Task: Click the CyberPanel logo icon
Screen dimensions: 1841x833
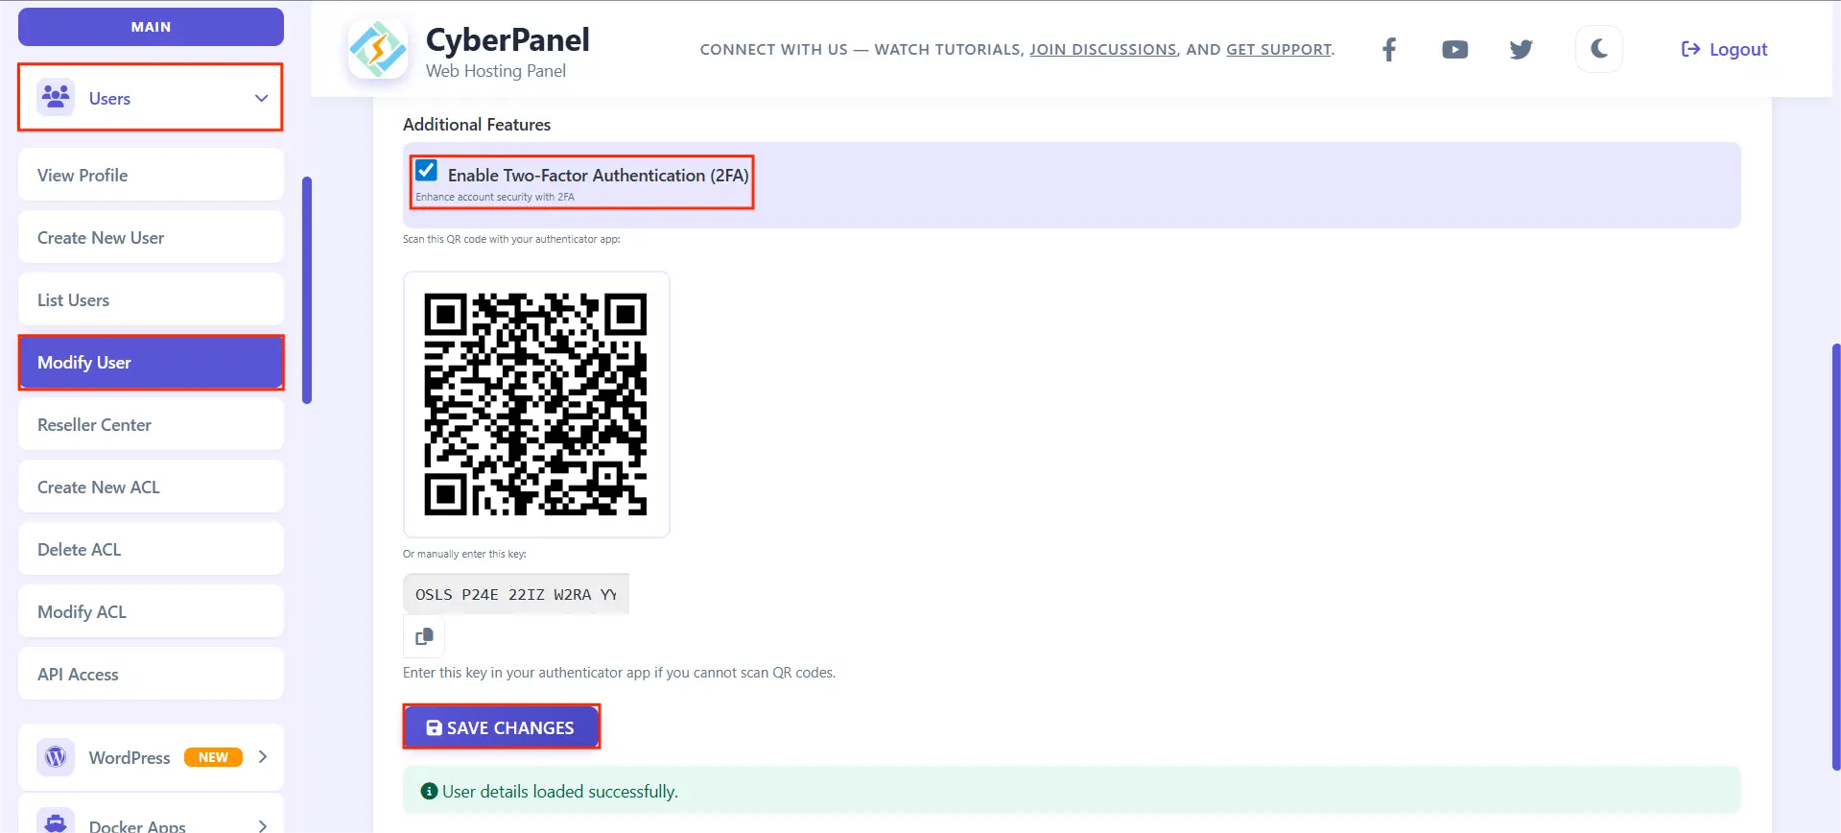Action: click(x=377, y=49)
